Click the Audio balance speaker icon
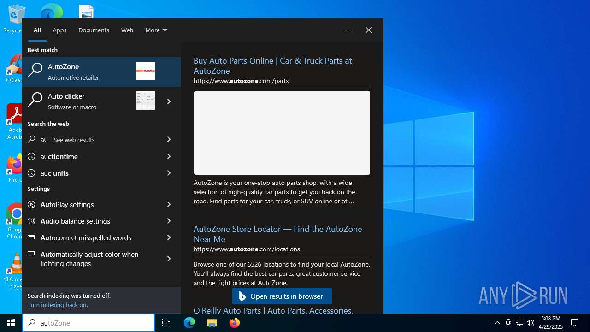Image resolution: width=590 pixels, height=332 pixels. click(31, 221)
